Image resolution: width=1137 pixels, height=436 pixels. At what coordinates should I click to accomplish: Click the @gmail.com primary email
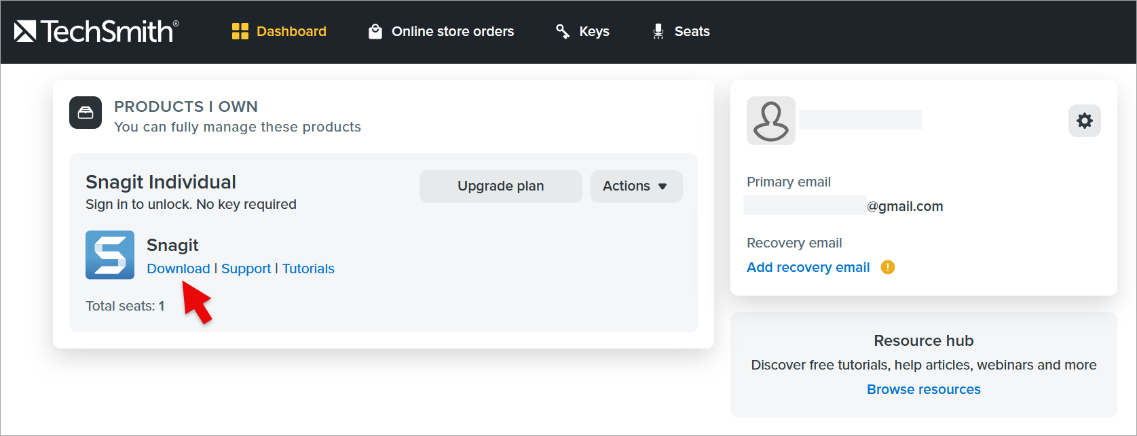(x=905, y=206)
